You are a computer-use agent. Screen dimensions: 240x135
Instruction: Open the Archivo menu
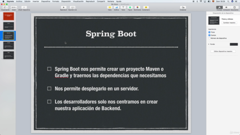pos(19,1)
